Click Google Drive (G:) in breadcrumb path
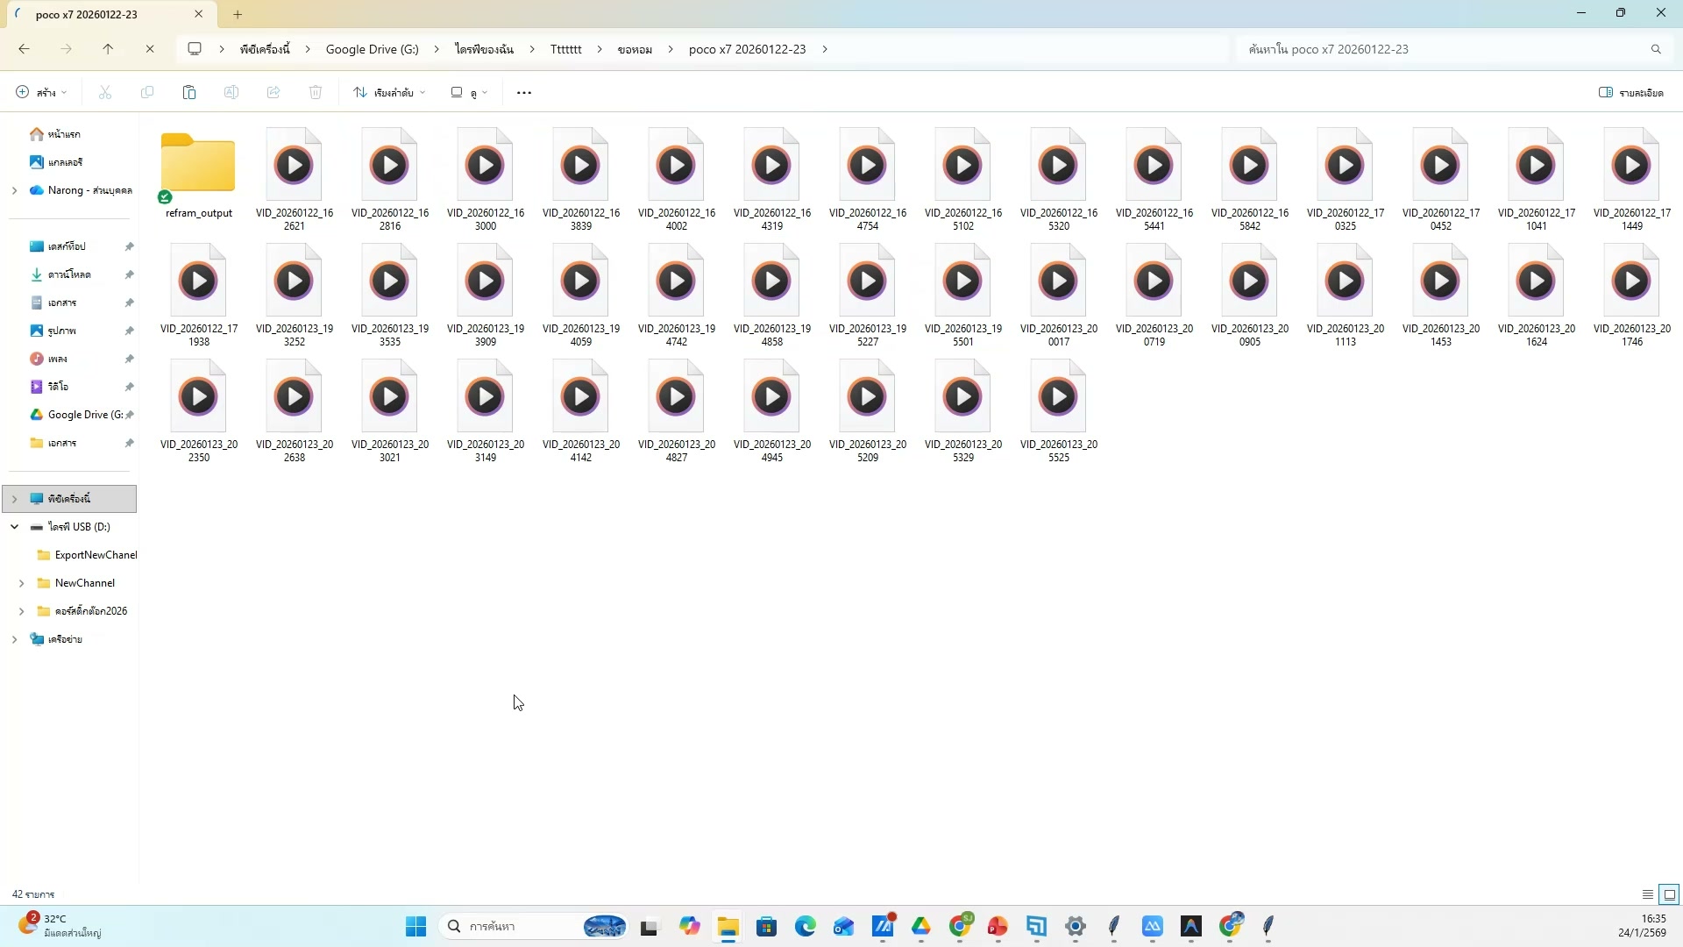The height and width of the screenshot is (947, 1683). (372, 49)
